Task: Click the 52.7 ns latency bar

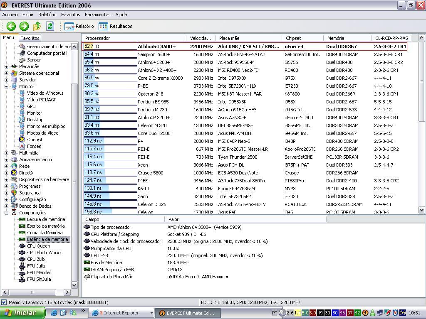Action: (110, 47)
